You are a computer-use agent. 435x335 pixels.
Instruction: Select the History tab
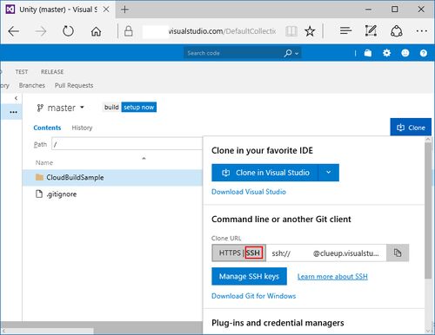pyautogui.click(x=82, y=128)
